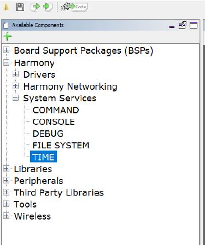
Task: Click the second green arrow import icon
Action: point(48,7)
